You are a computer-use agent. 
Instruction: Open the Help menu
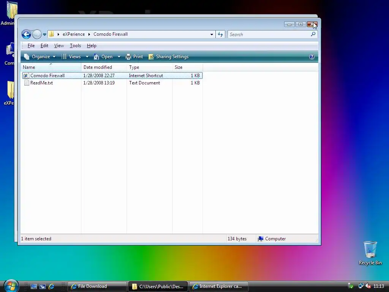tap(92, 46)
